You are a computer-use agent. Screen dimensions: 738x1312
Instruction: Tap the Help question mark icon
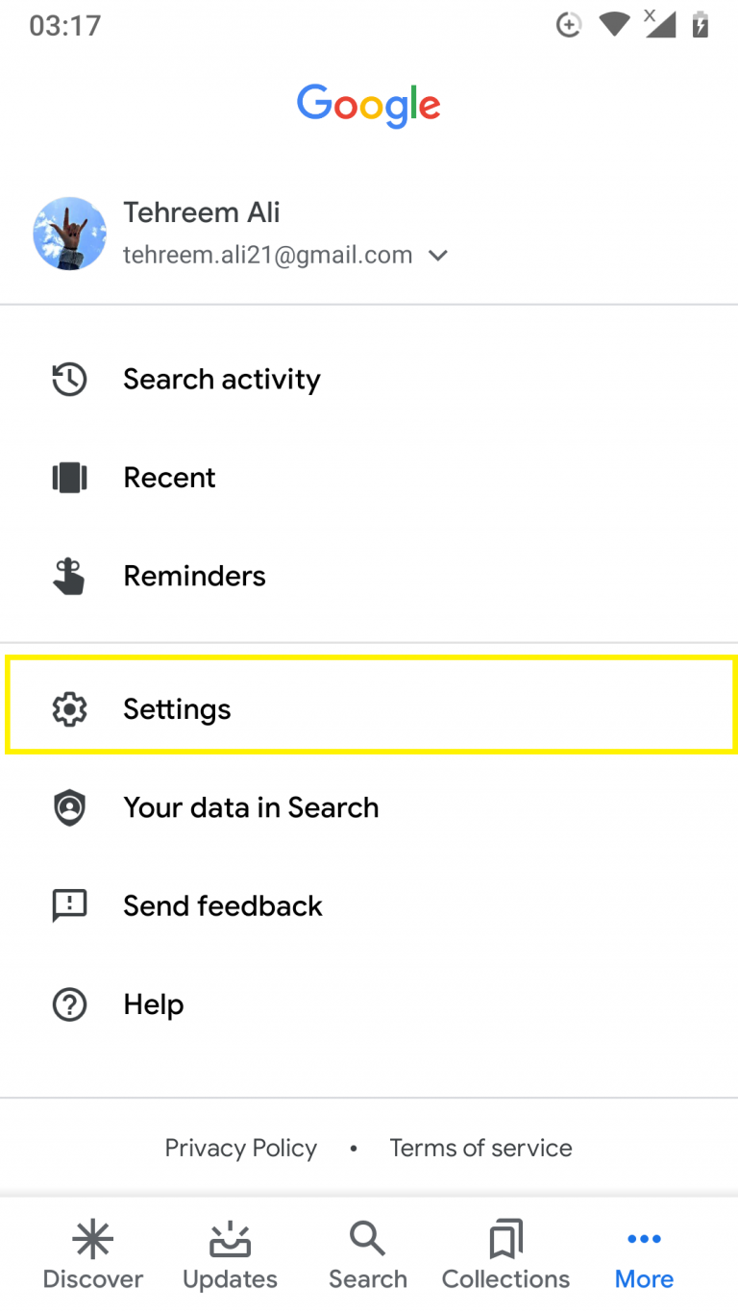tap(69, 1004)
